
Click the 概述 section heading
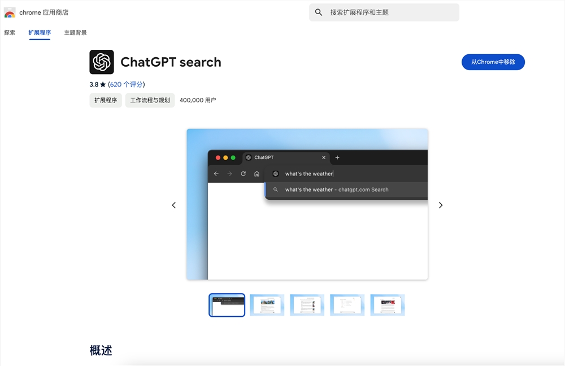point(101,351)
